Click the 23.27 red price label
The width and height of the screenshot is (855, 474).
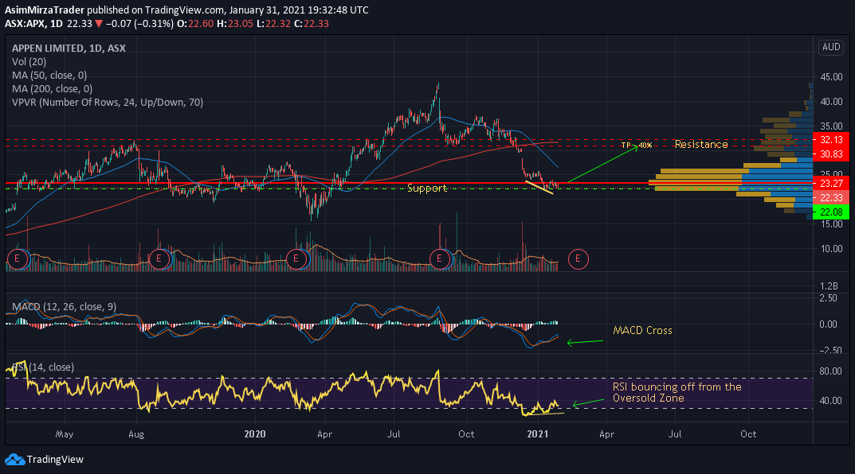(x=831, y=184)
